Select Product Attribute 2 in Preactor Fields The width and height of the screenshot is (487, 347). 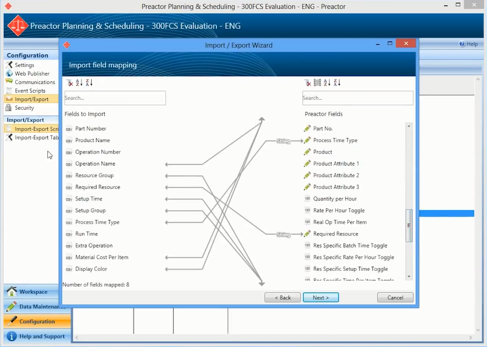pos(336,175)
